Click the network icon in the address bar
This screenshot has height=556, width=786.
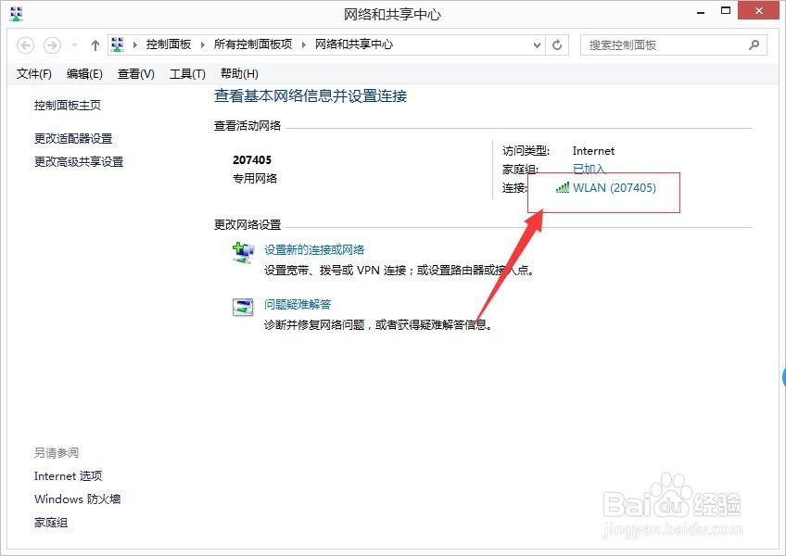click(118, 44)
